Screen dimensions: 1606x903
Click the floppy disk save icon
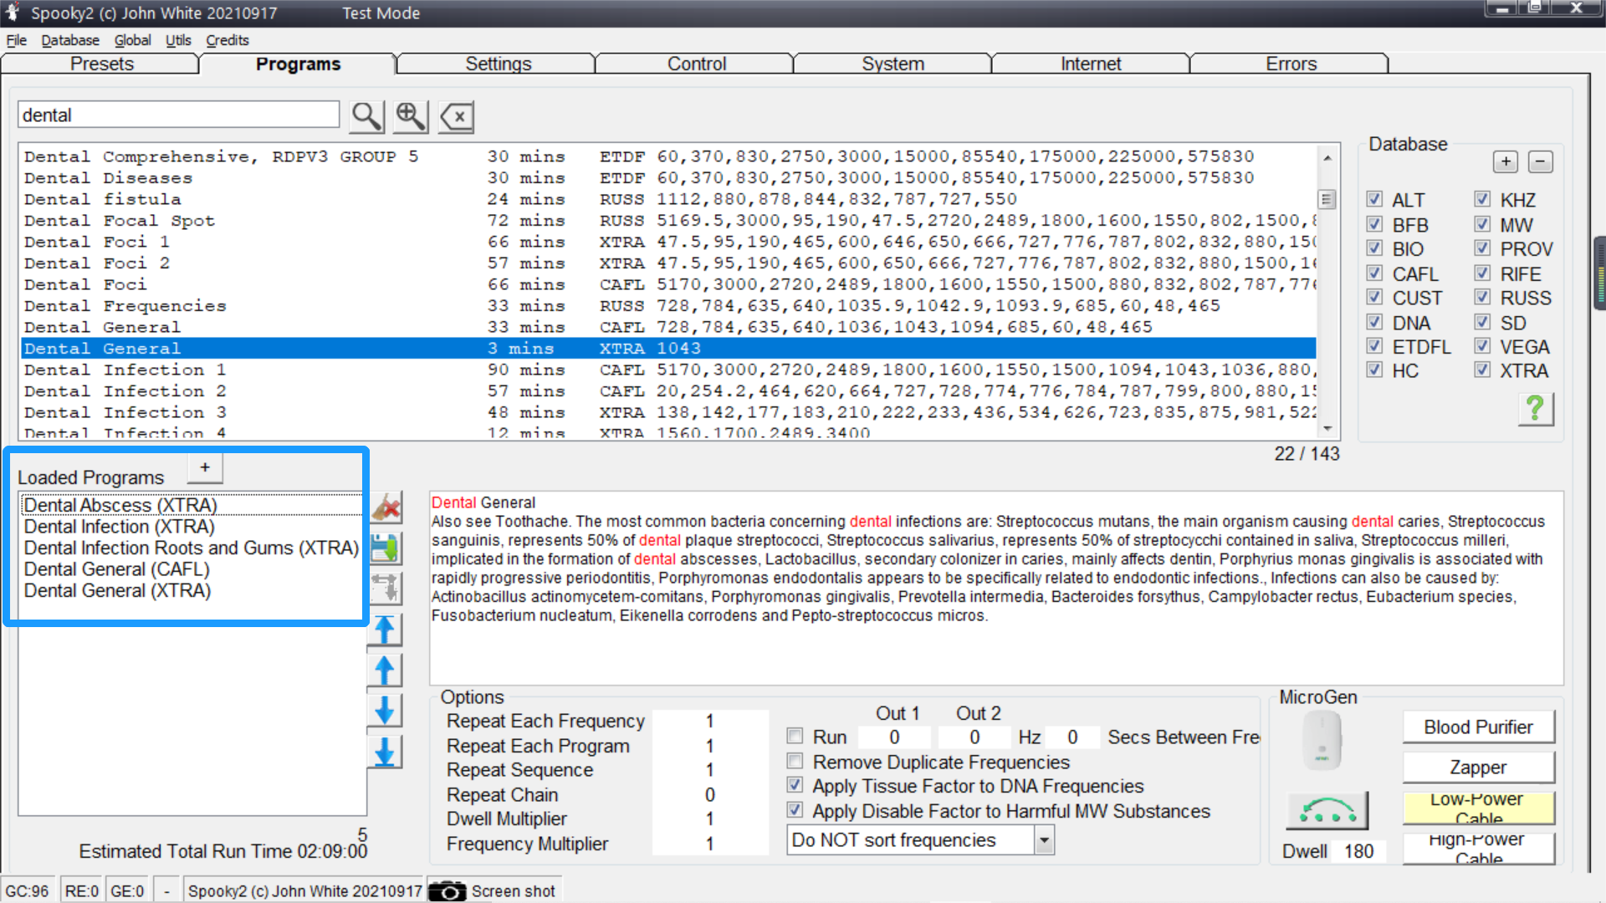[x=385, y=548]
